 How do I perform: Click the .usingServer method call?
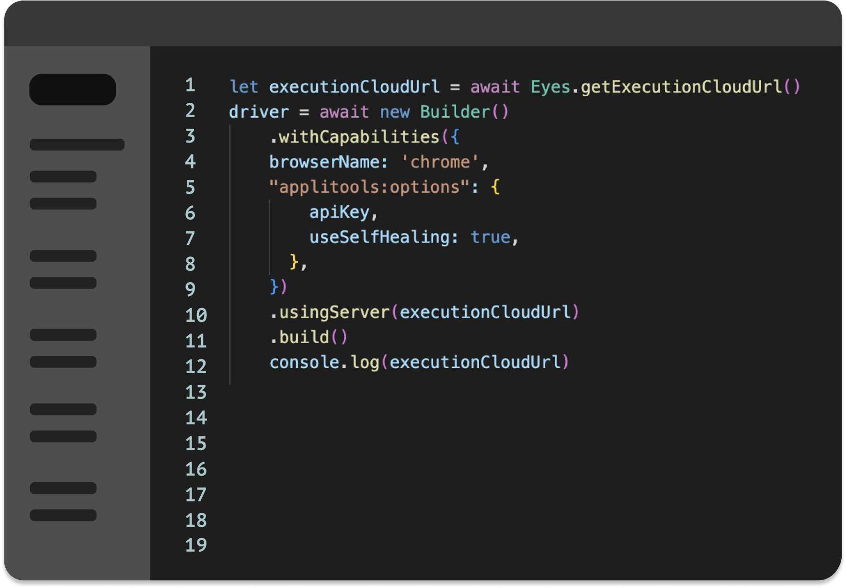[x=331, y=312]
